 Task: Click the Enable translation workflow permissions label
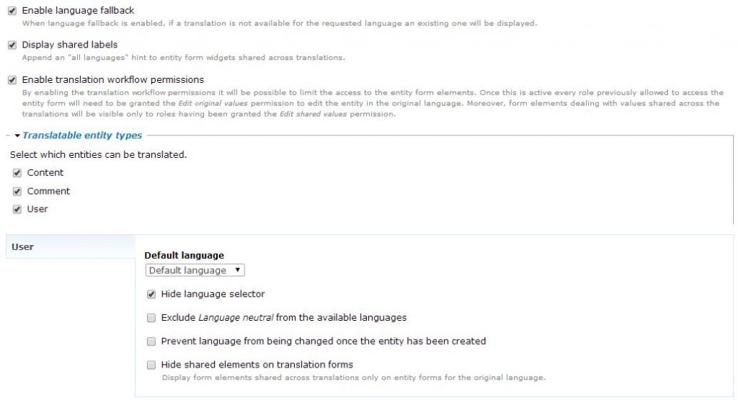point(112,80)
